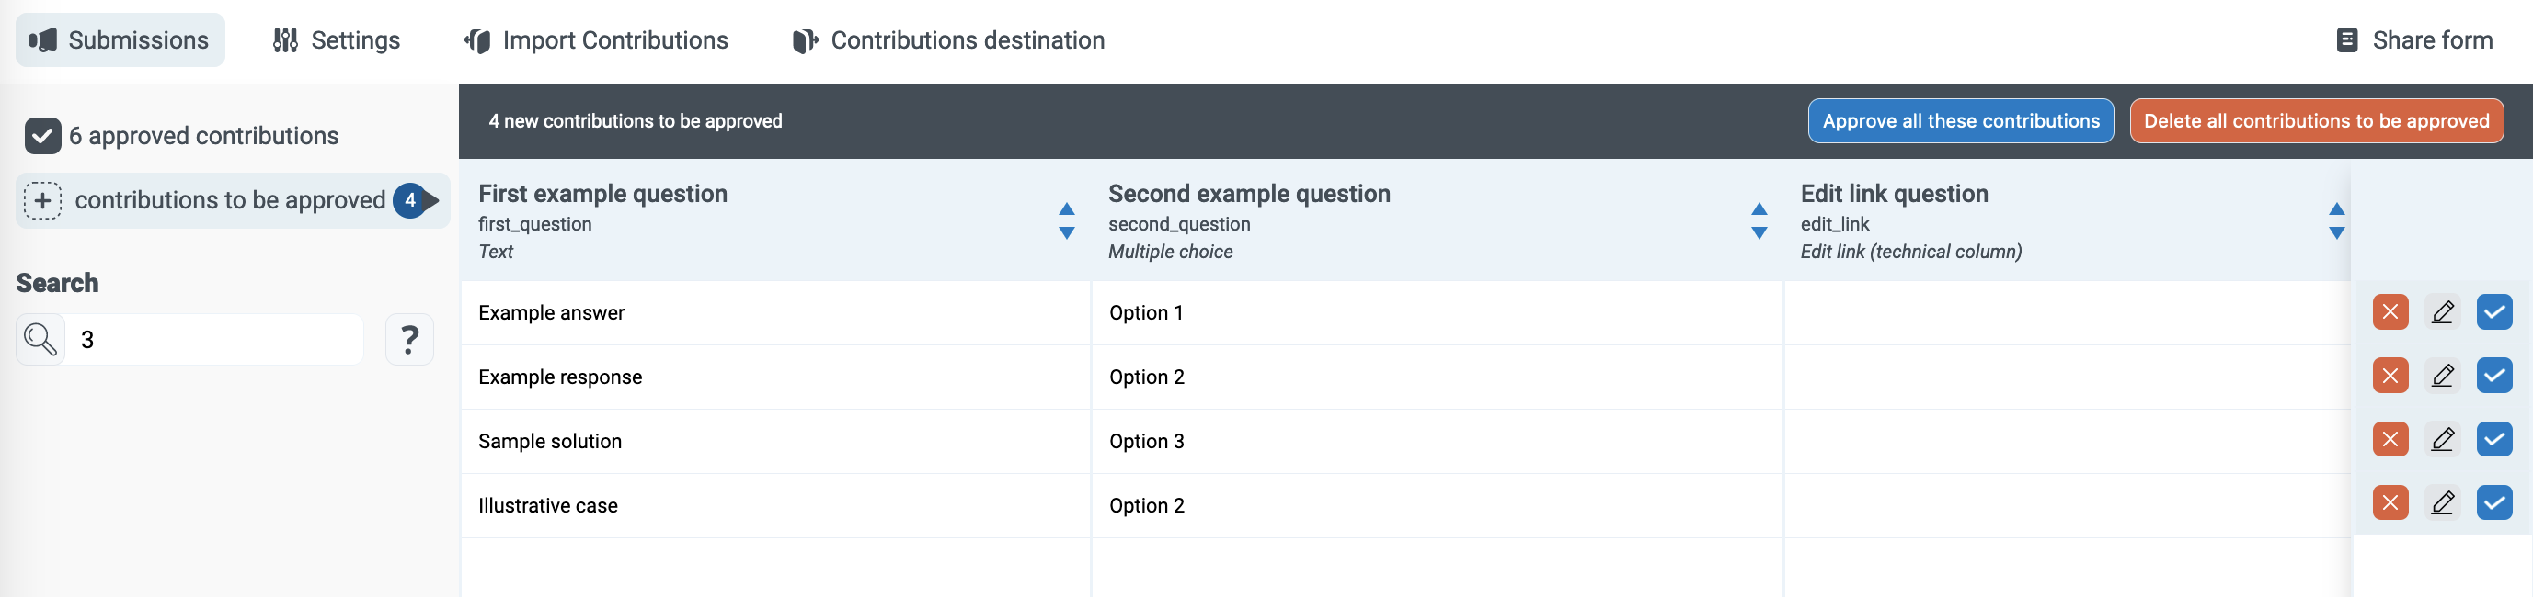This screenshot has height=597, width=2533.
Task: Approve the 'Example response' row checkmark
Action: pos(2493,376)
